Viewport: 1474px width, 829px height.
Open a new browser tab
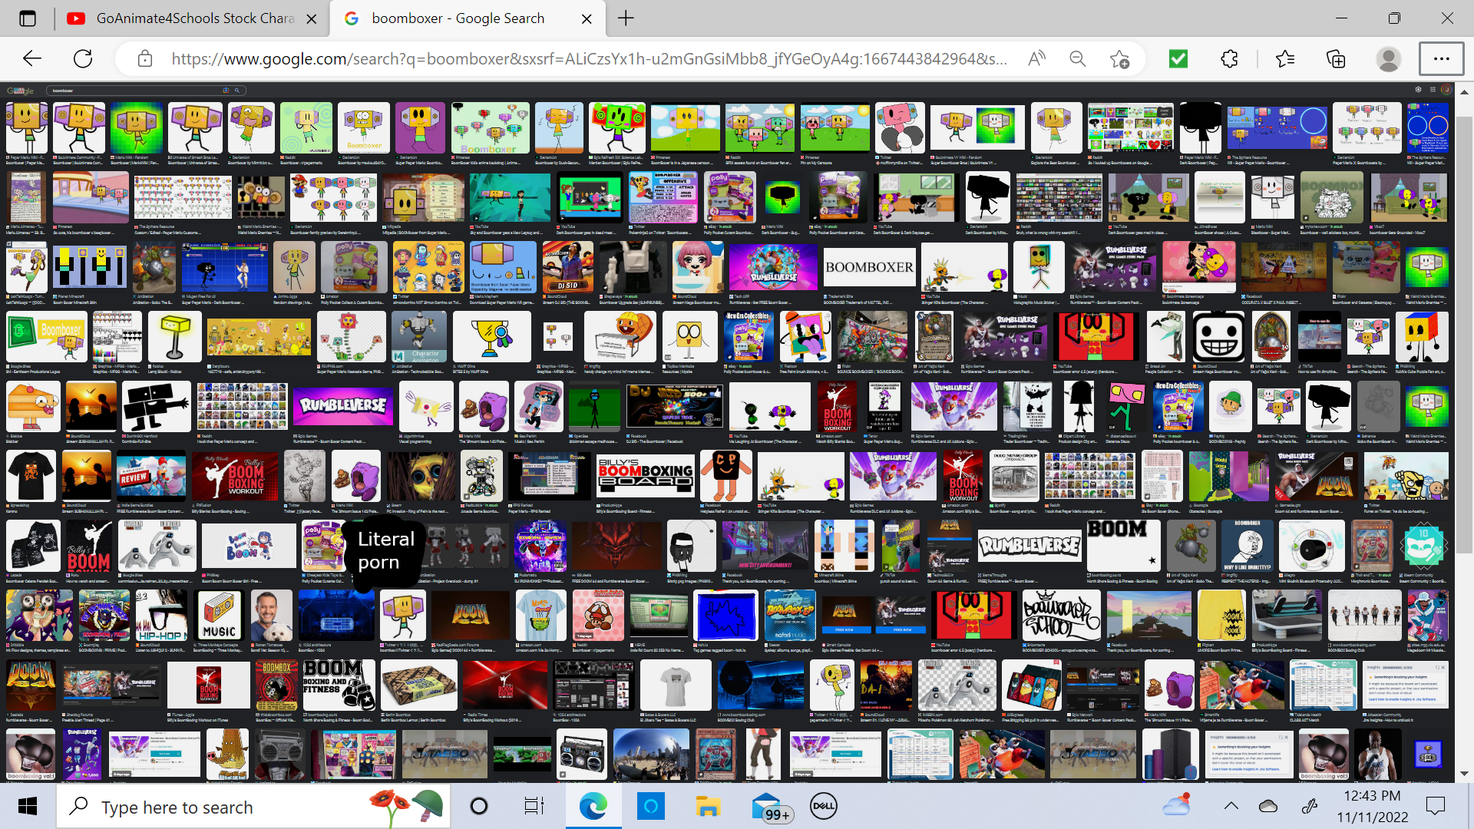[626, 18]
